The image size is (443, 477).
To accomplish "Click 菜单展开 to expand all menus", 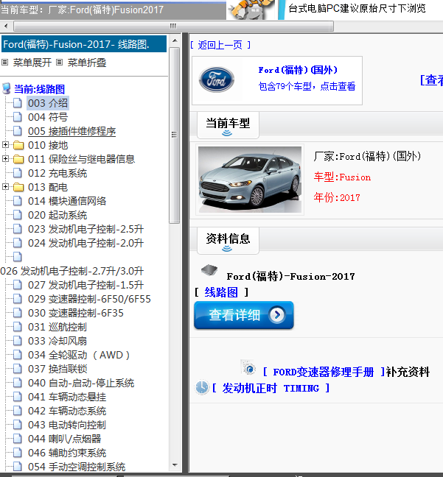I will pos(32,63).
